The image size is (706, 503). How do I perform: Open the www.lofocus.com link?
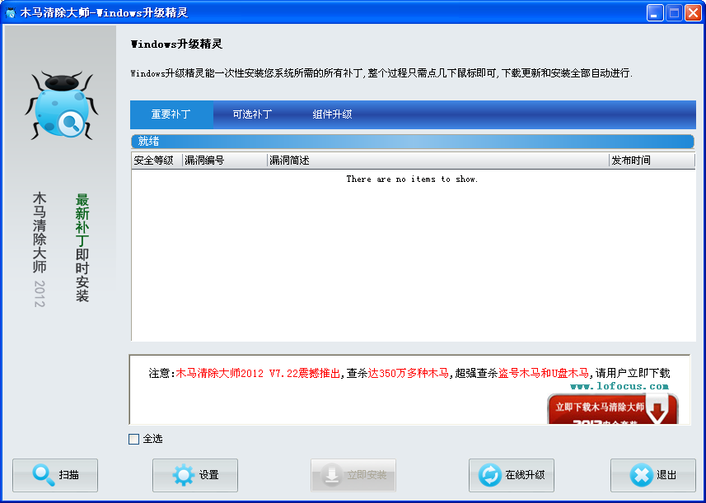(x=620, y=386)
